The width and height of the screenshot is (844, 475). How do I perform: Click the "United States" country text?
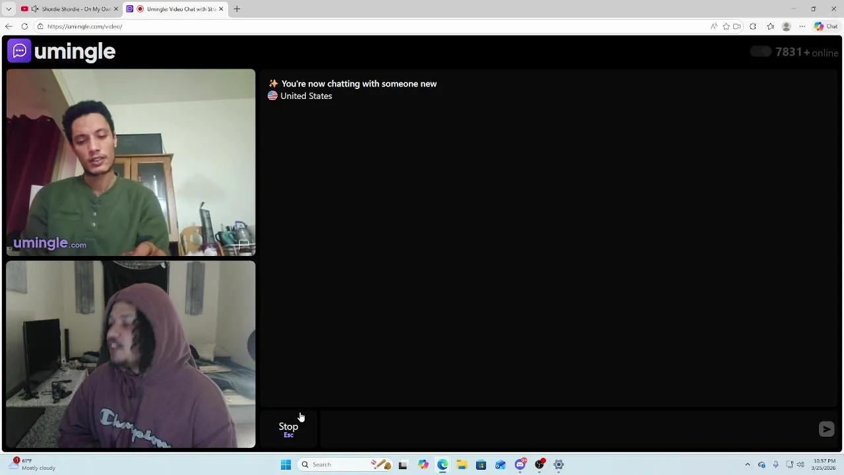tap(306, 96)
